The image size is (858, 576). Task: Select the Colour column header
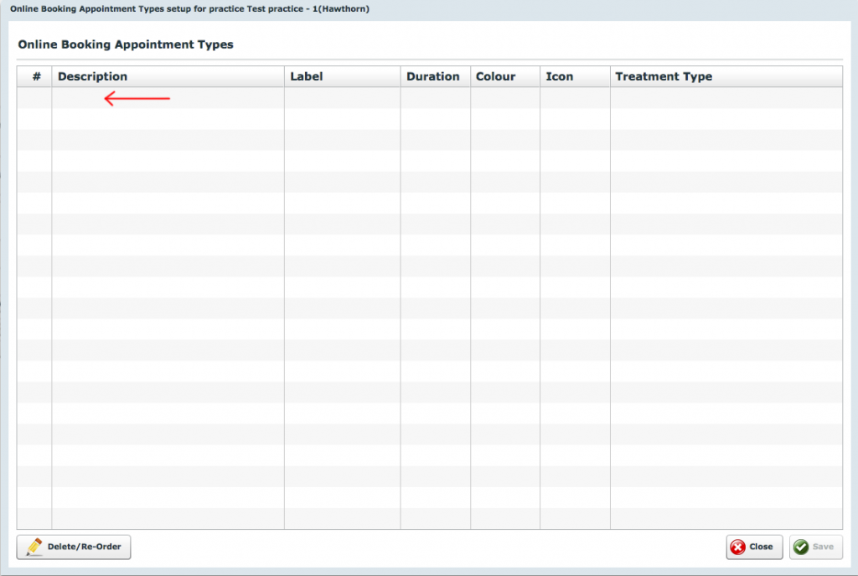(505, 76)
